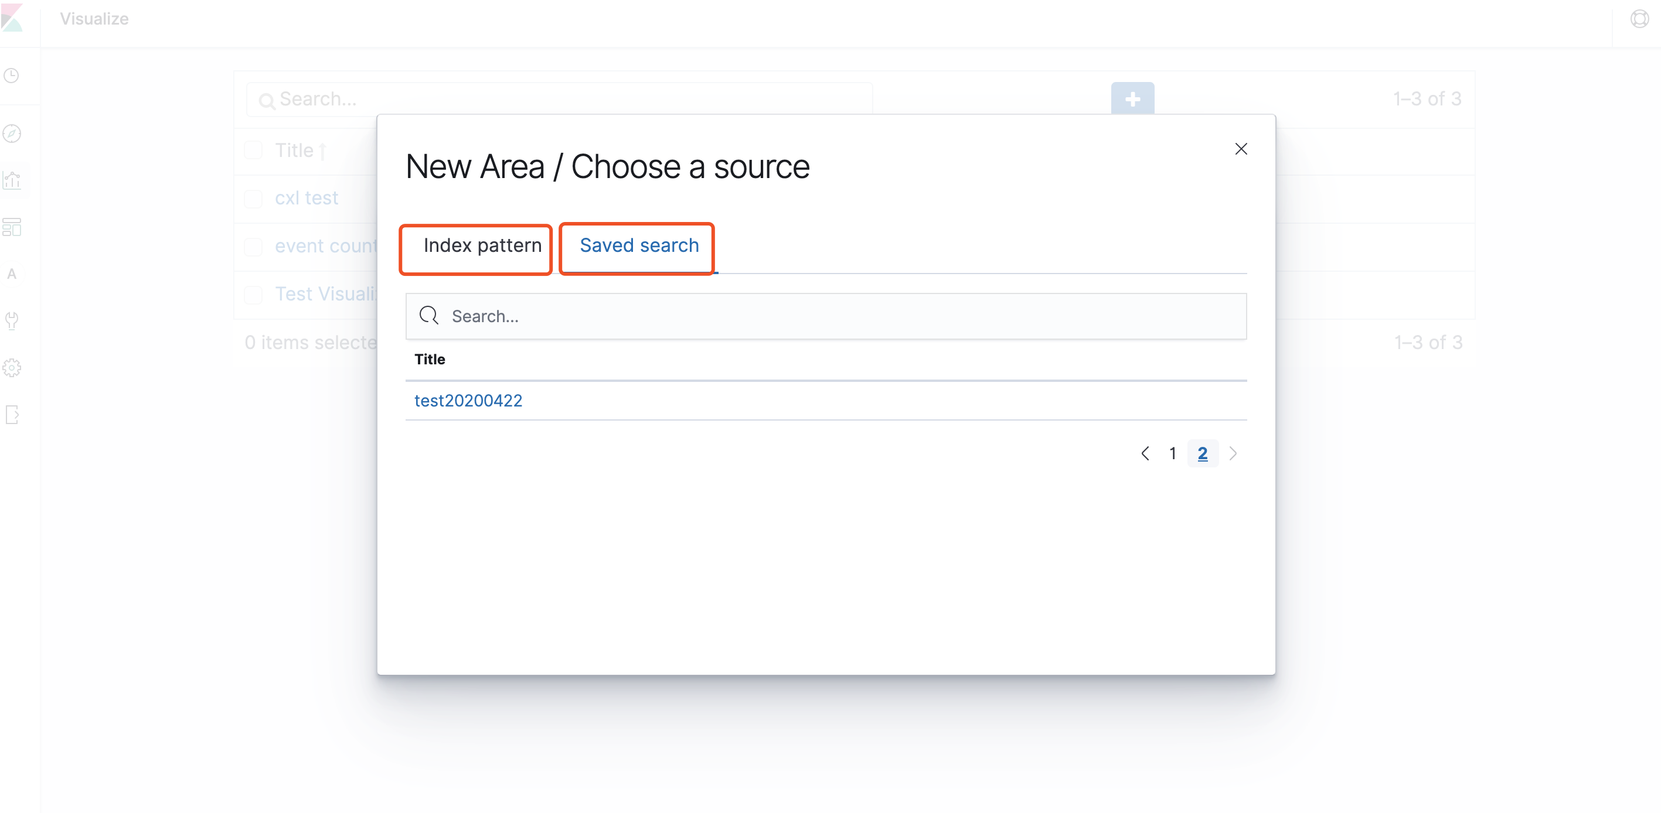Click the Visualize breadcrumb title
Screen dimensions: 1661x813
click(x=94, y=19)
